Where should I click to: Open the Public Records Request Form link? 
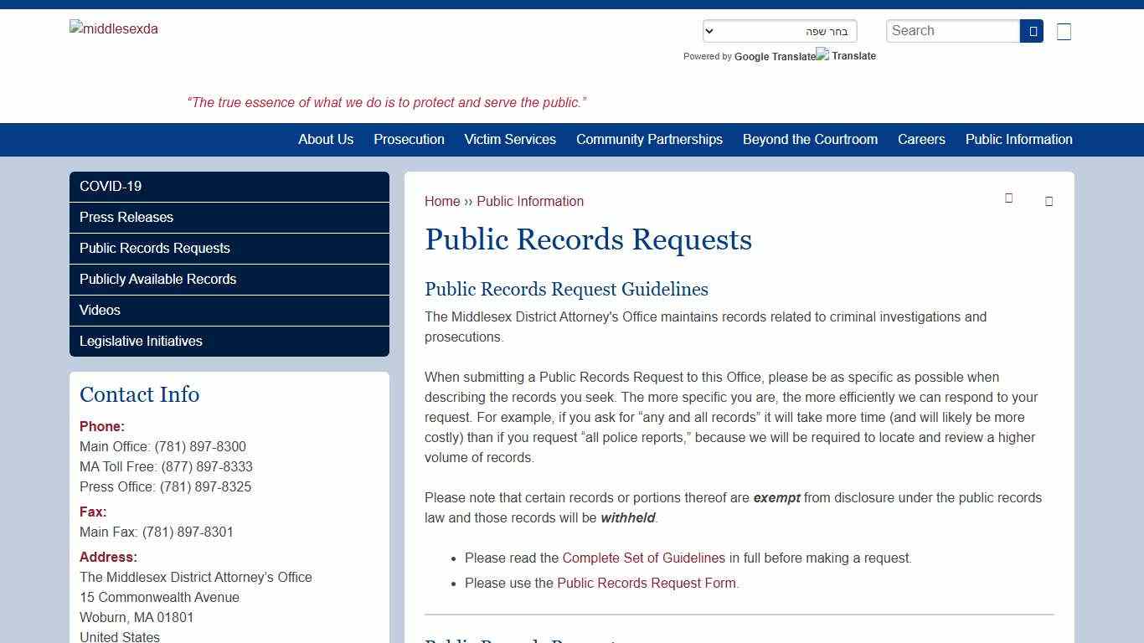(646, 583)
